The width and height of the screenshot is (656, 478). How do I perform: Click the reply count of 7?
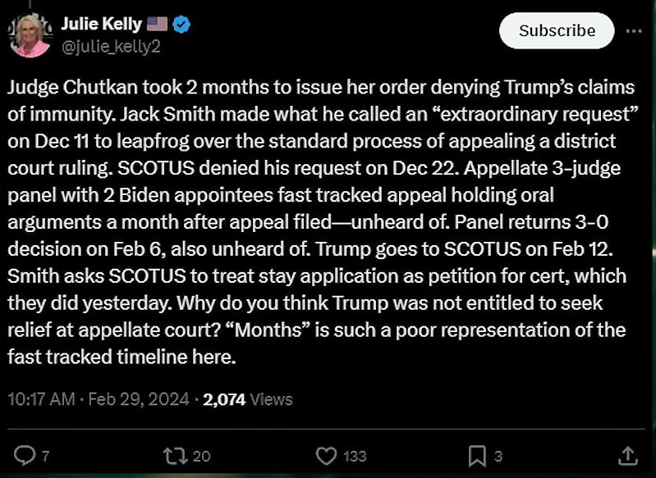click(x=45, y=456)
